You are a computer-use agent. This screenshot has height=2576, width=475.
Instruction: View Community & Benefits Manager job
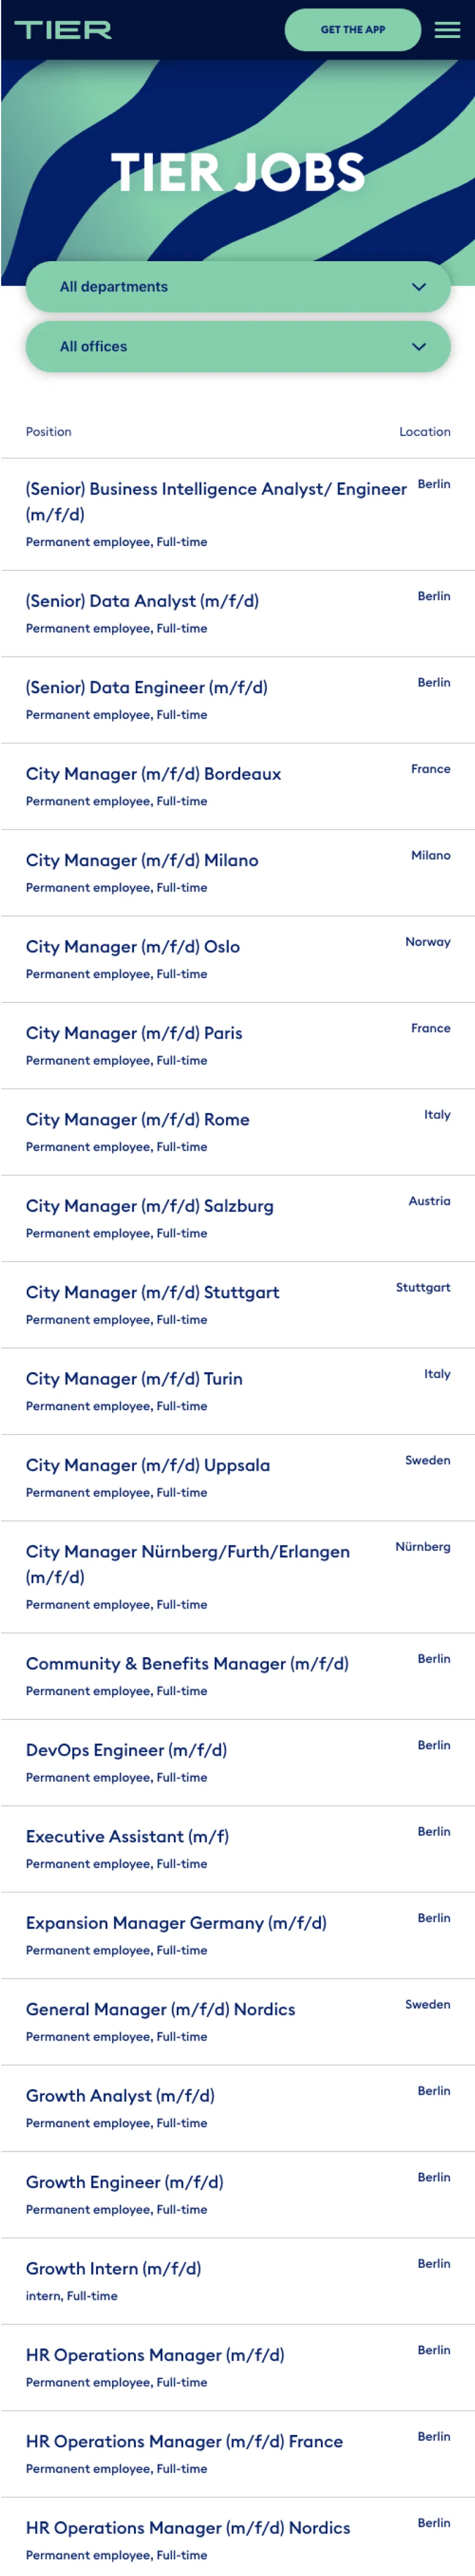187,1663
